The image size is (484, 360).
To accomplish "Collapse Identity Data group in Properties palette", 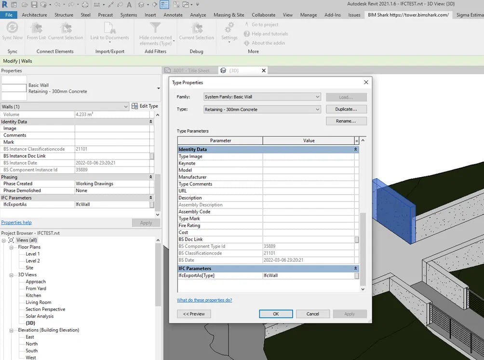I will pyautogui.click(x=150, y=122).
